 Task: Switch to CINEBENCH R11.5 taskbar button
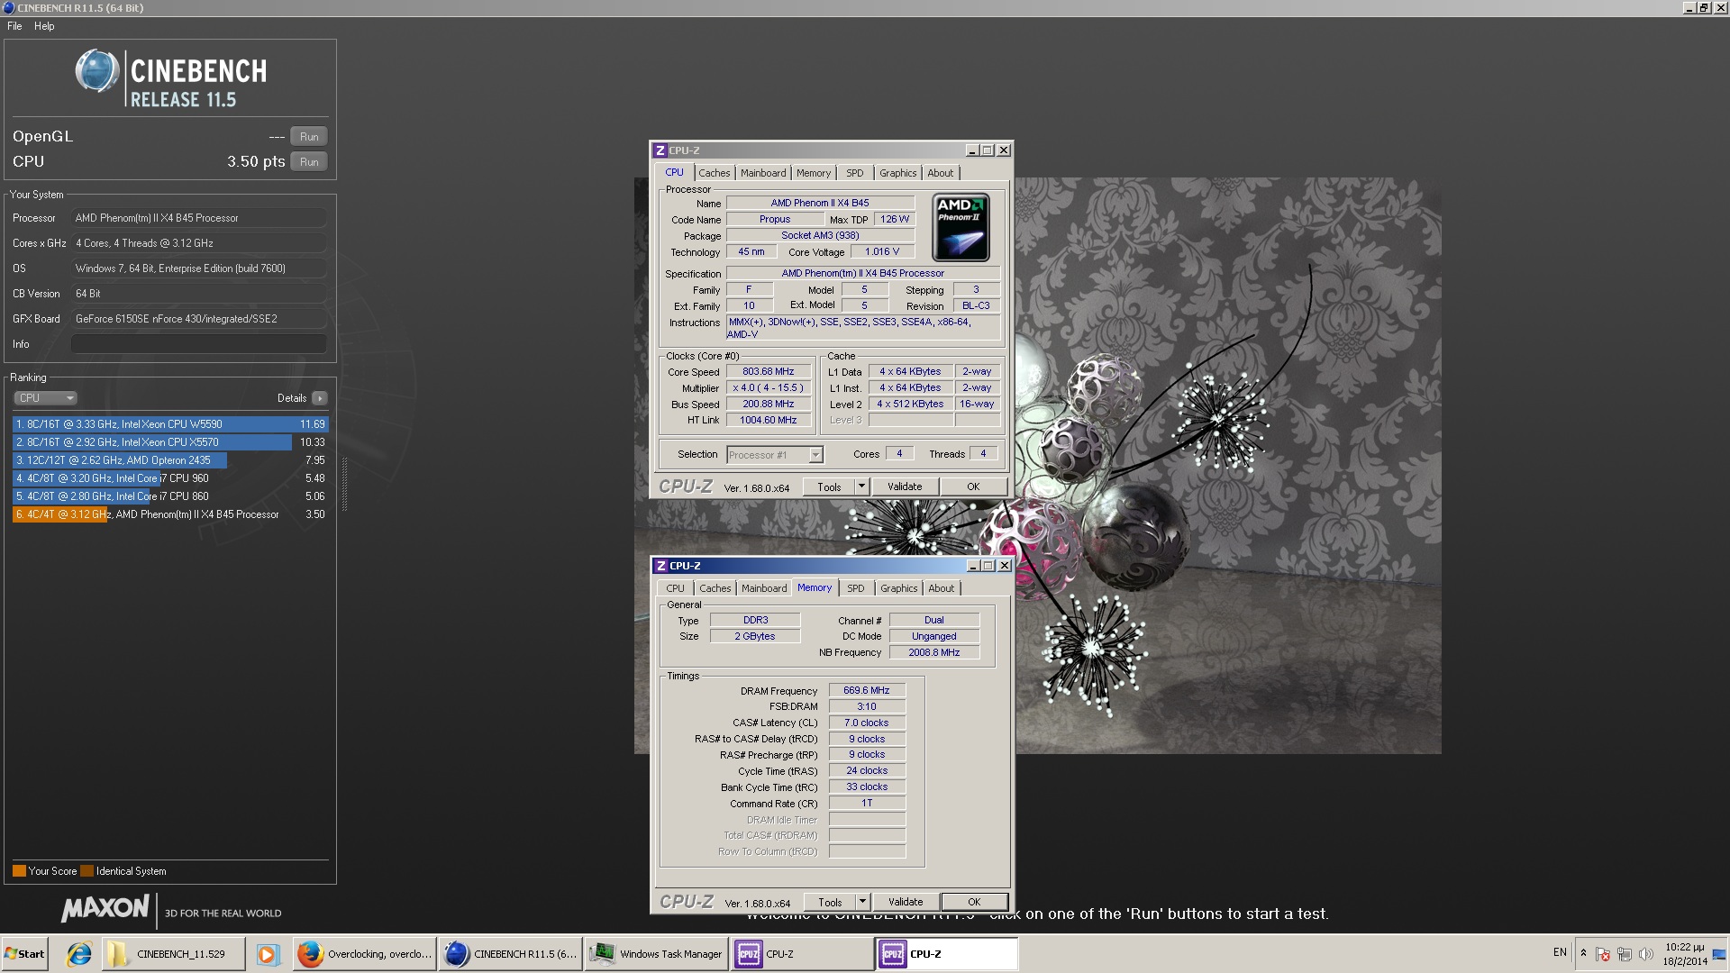[x=511, y=954]
